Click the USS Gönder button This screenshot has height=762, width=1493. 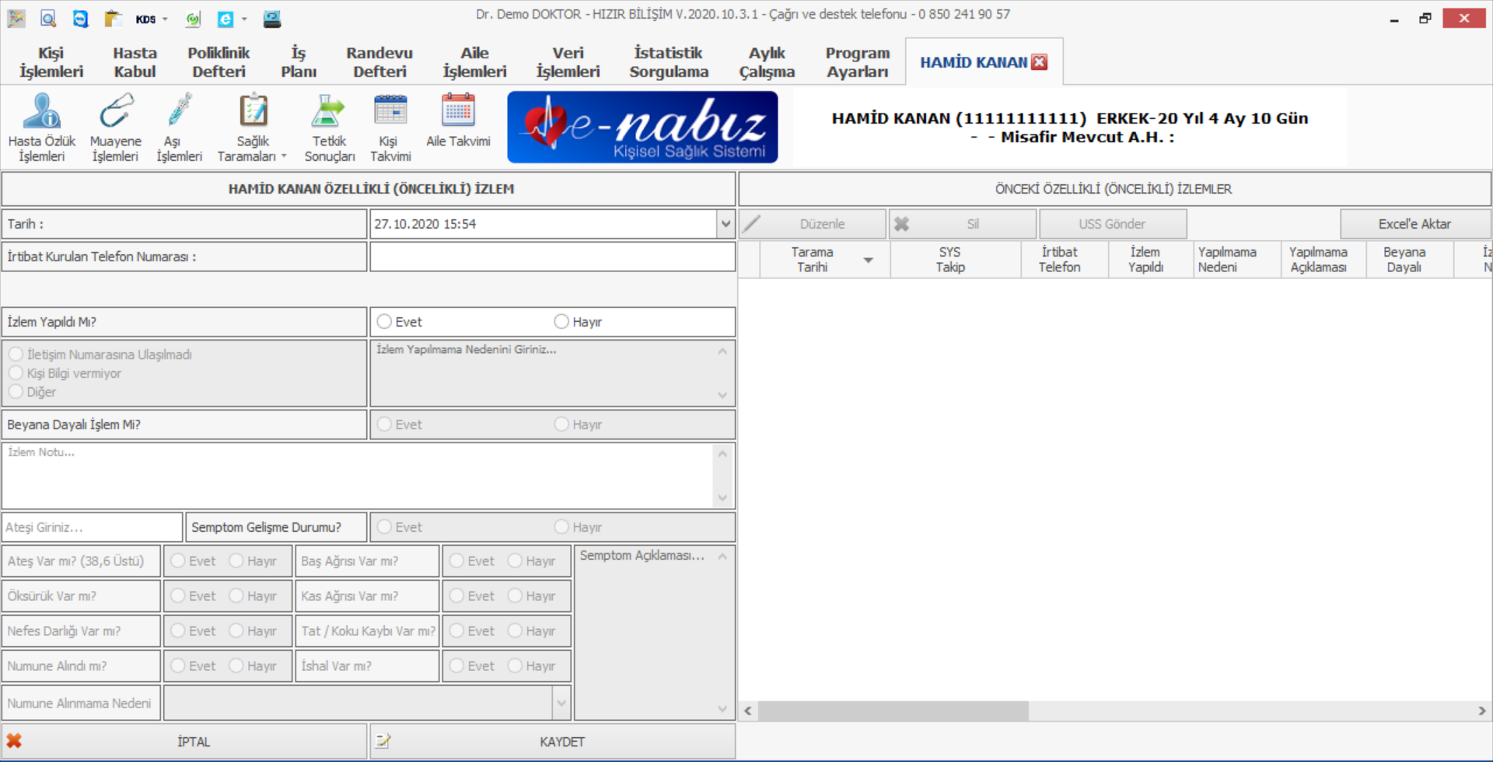pos(1113,224)
